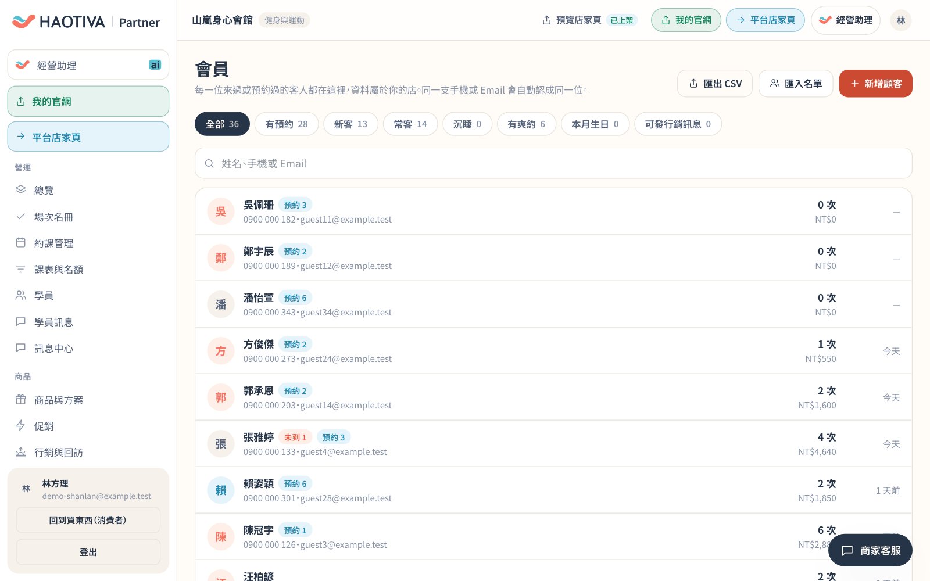
Task: Click avatar 賴 of 賴姿穎
Action: (221, 490)
